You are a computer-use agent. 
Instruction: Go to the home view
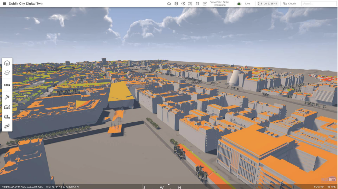(x=169, y=3)
